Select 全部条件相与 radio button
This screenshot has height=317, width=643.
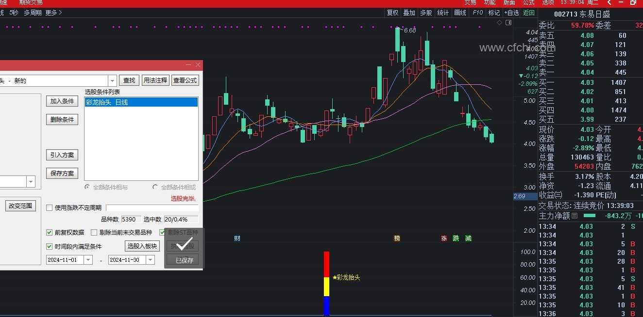point(87,187)
